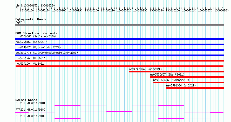Click ruler position 130868160
231x122 pixels.
click(27, 10)
